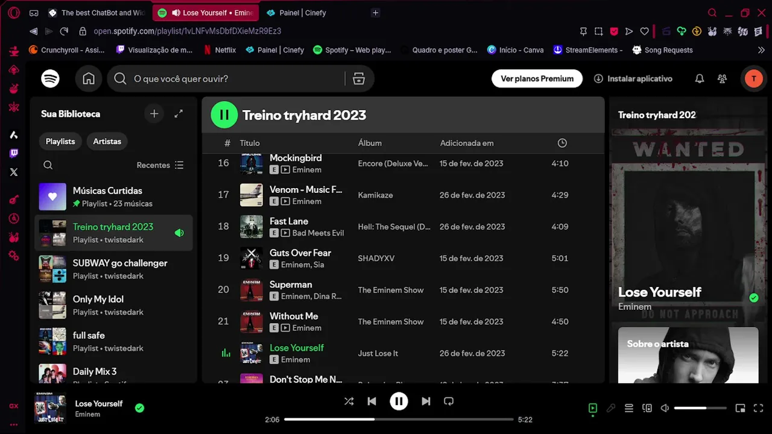This screenshot has height=434, width=772.
Task: Open lyrics microphone icon
Action: tap(611, 408)
